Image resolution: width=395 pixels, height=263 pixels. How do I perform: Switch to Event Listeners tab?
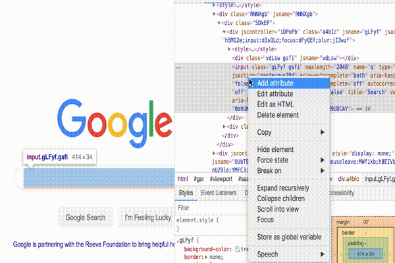219,193
